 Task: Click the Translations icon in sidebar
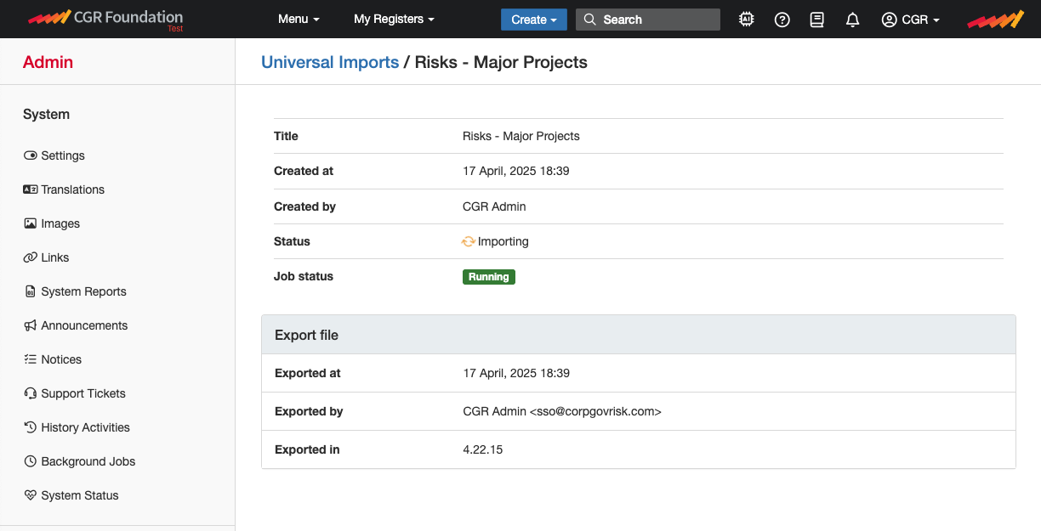pos(31,189)
